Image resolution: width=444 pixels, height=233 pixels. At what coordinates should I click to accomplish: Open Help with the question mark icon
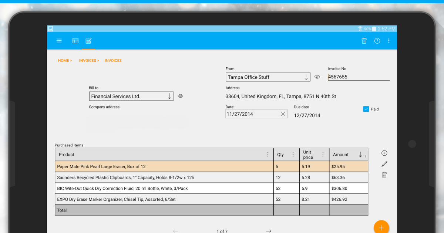coord(377,41)
